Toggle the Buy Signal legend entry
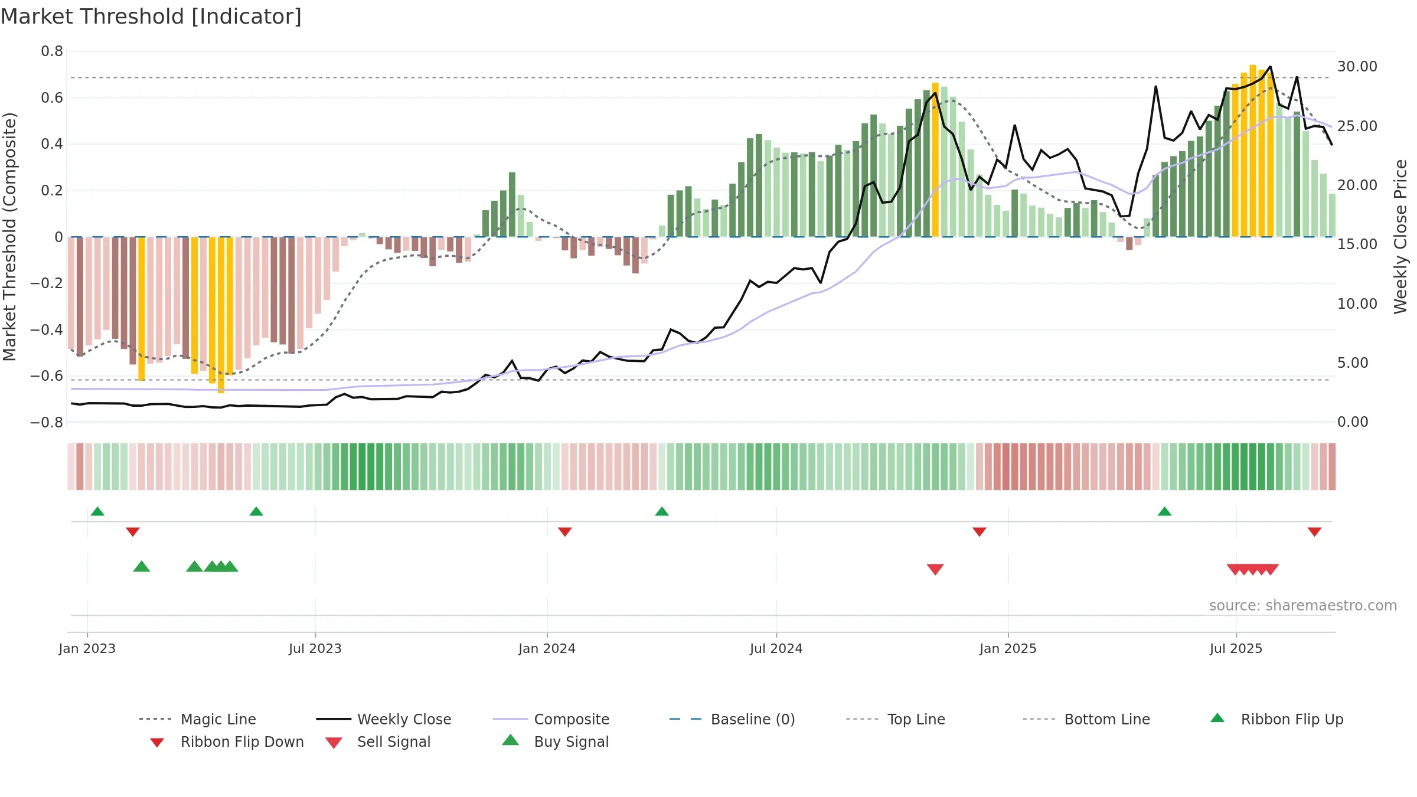Screen dimensions: 1417x797 (x=555, y=742)
